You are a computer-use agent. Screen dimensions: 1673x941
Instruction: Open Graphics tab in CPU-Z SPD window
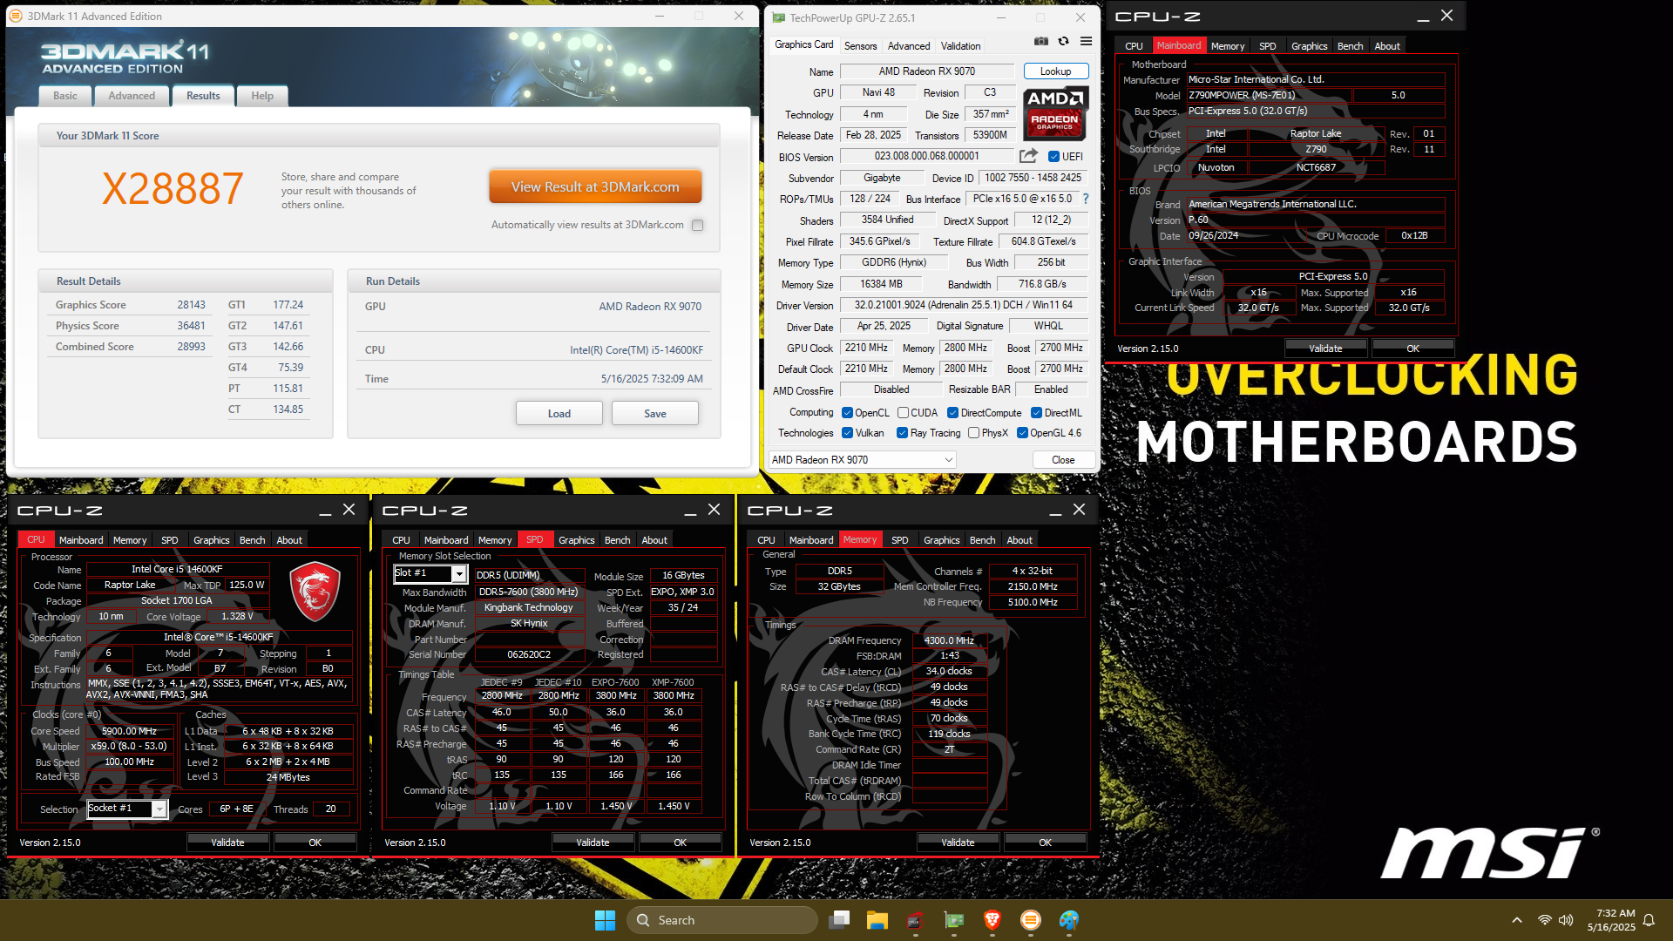tap(576, 540)
